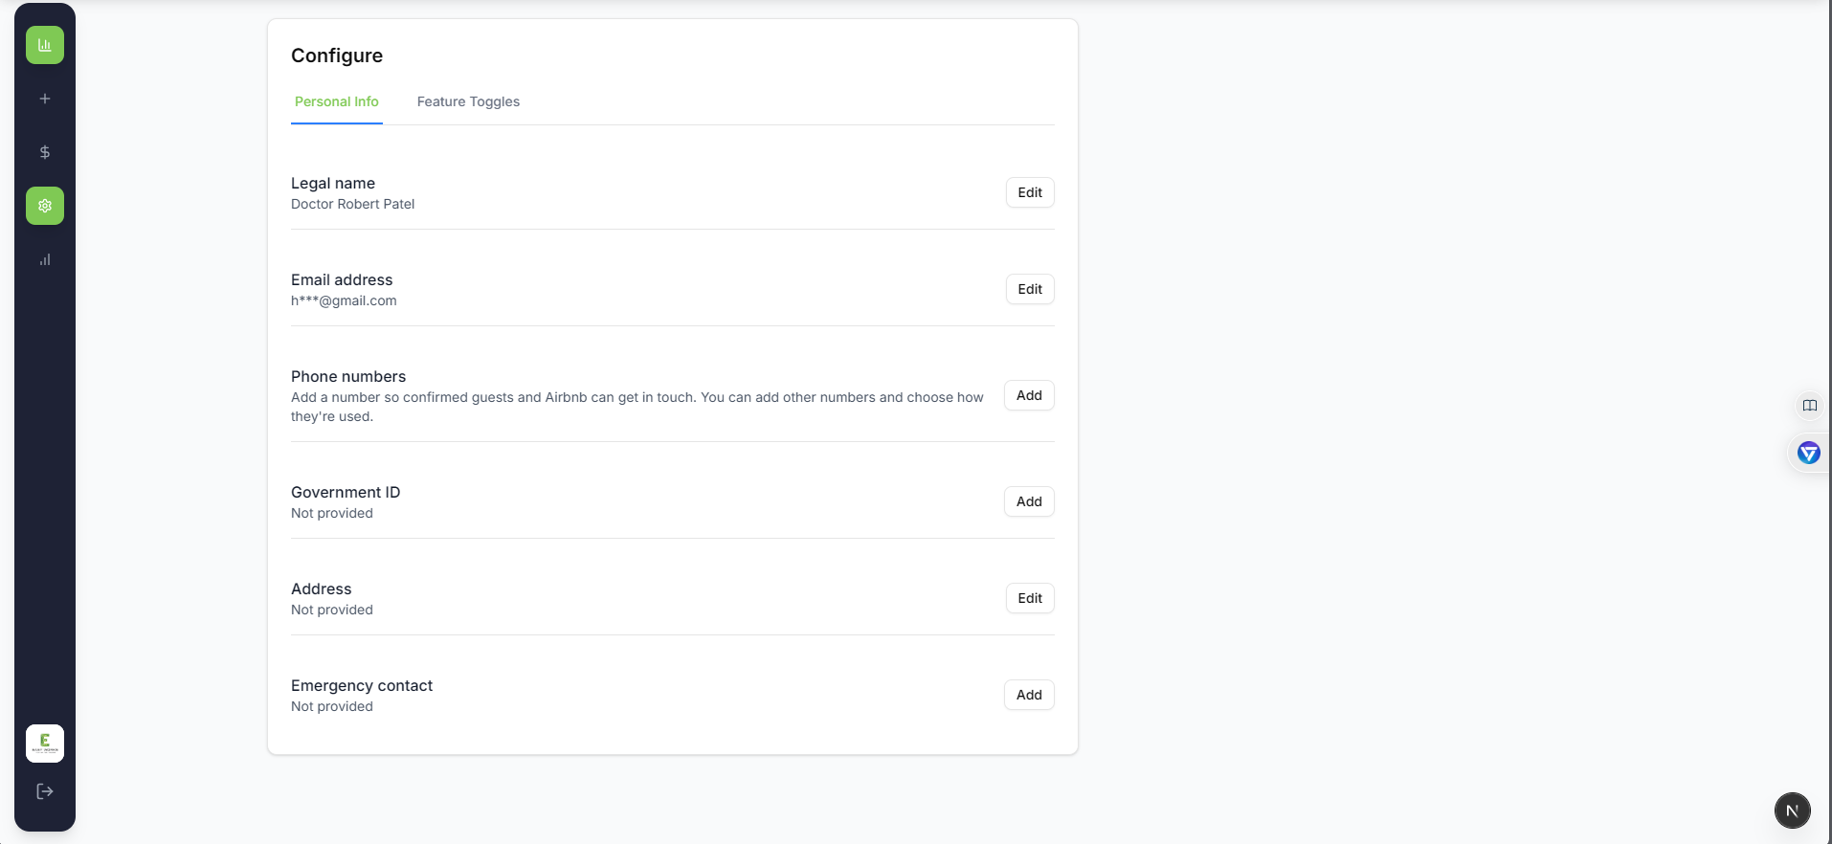
Task: Switch to the Feature Toggles tab
Action: [468, 101]
